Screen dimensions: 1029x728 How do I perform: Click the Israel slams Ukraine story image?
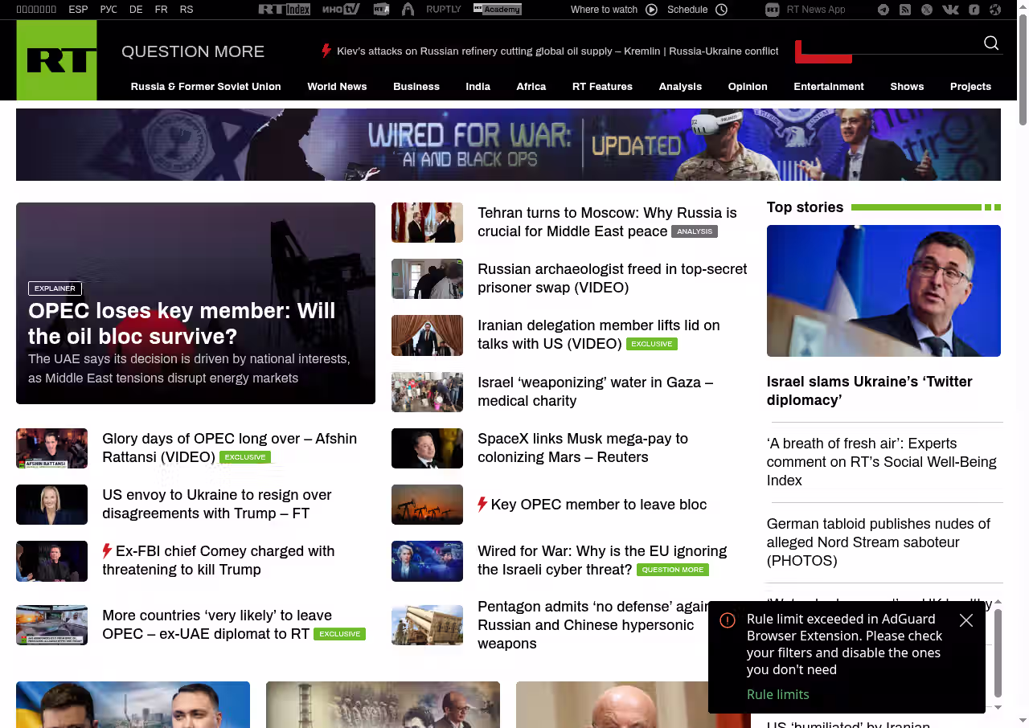[x=883, y=291]
